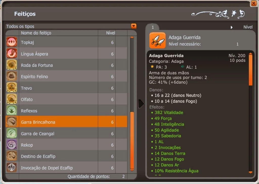259x184 pixels.
Task: Click the Invocação de Dopel Ecaflip icon
Action: (x=12, y=167)
